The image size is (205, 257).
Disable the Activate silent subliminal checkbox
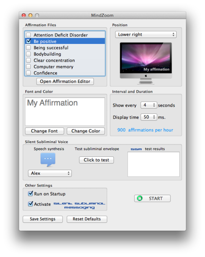[x=30, y=204]
